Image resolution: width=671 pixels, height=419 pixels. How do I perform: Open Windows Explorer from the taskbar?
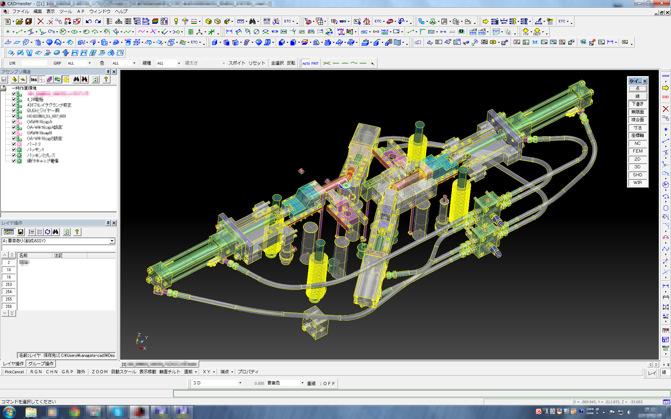[x=31, y=412]
